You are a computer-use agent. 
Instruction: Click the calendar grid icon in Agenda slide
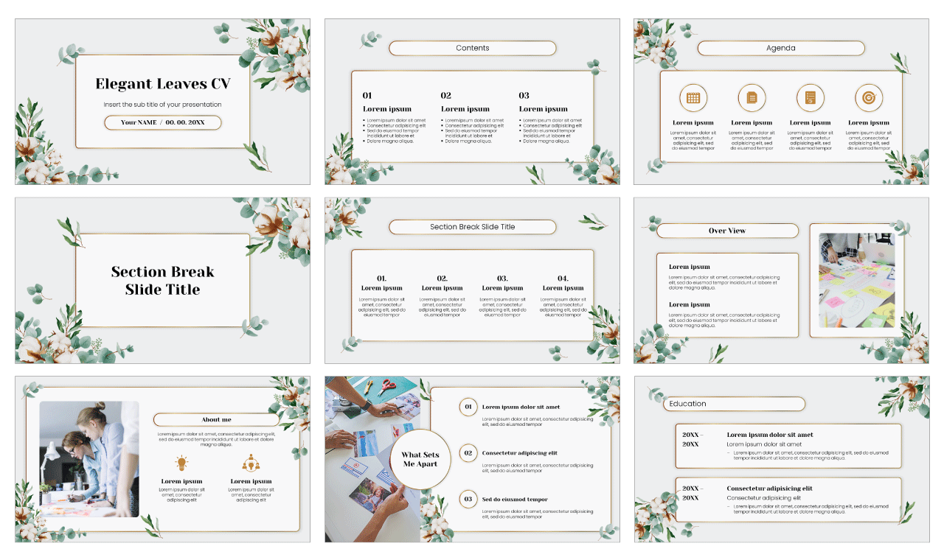(693, 97)
